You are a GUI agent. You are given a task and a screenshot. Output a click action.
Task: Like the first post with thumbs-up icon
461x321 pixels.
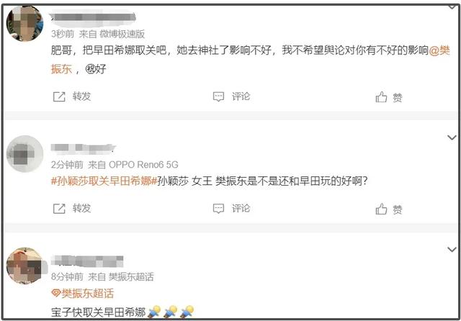pos(381,96)
